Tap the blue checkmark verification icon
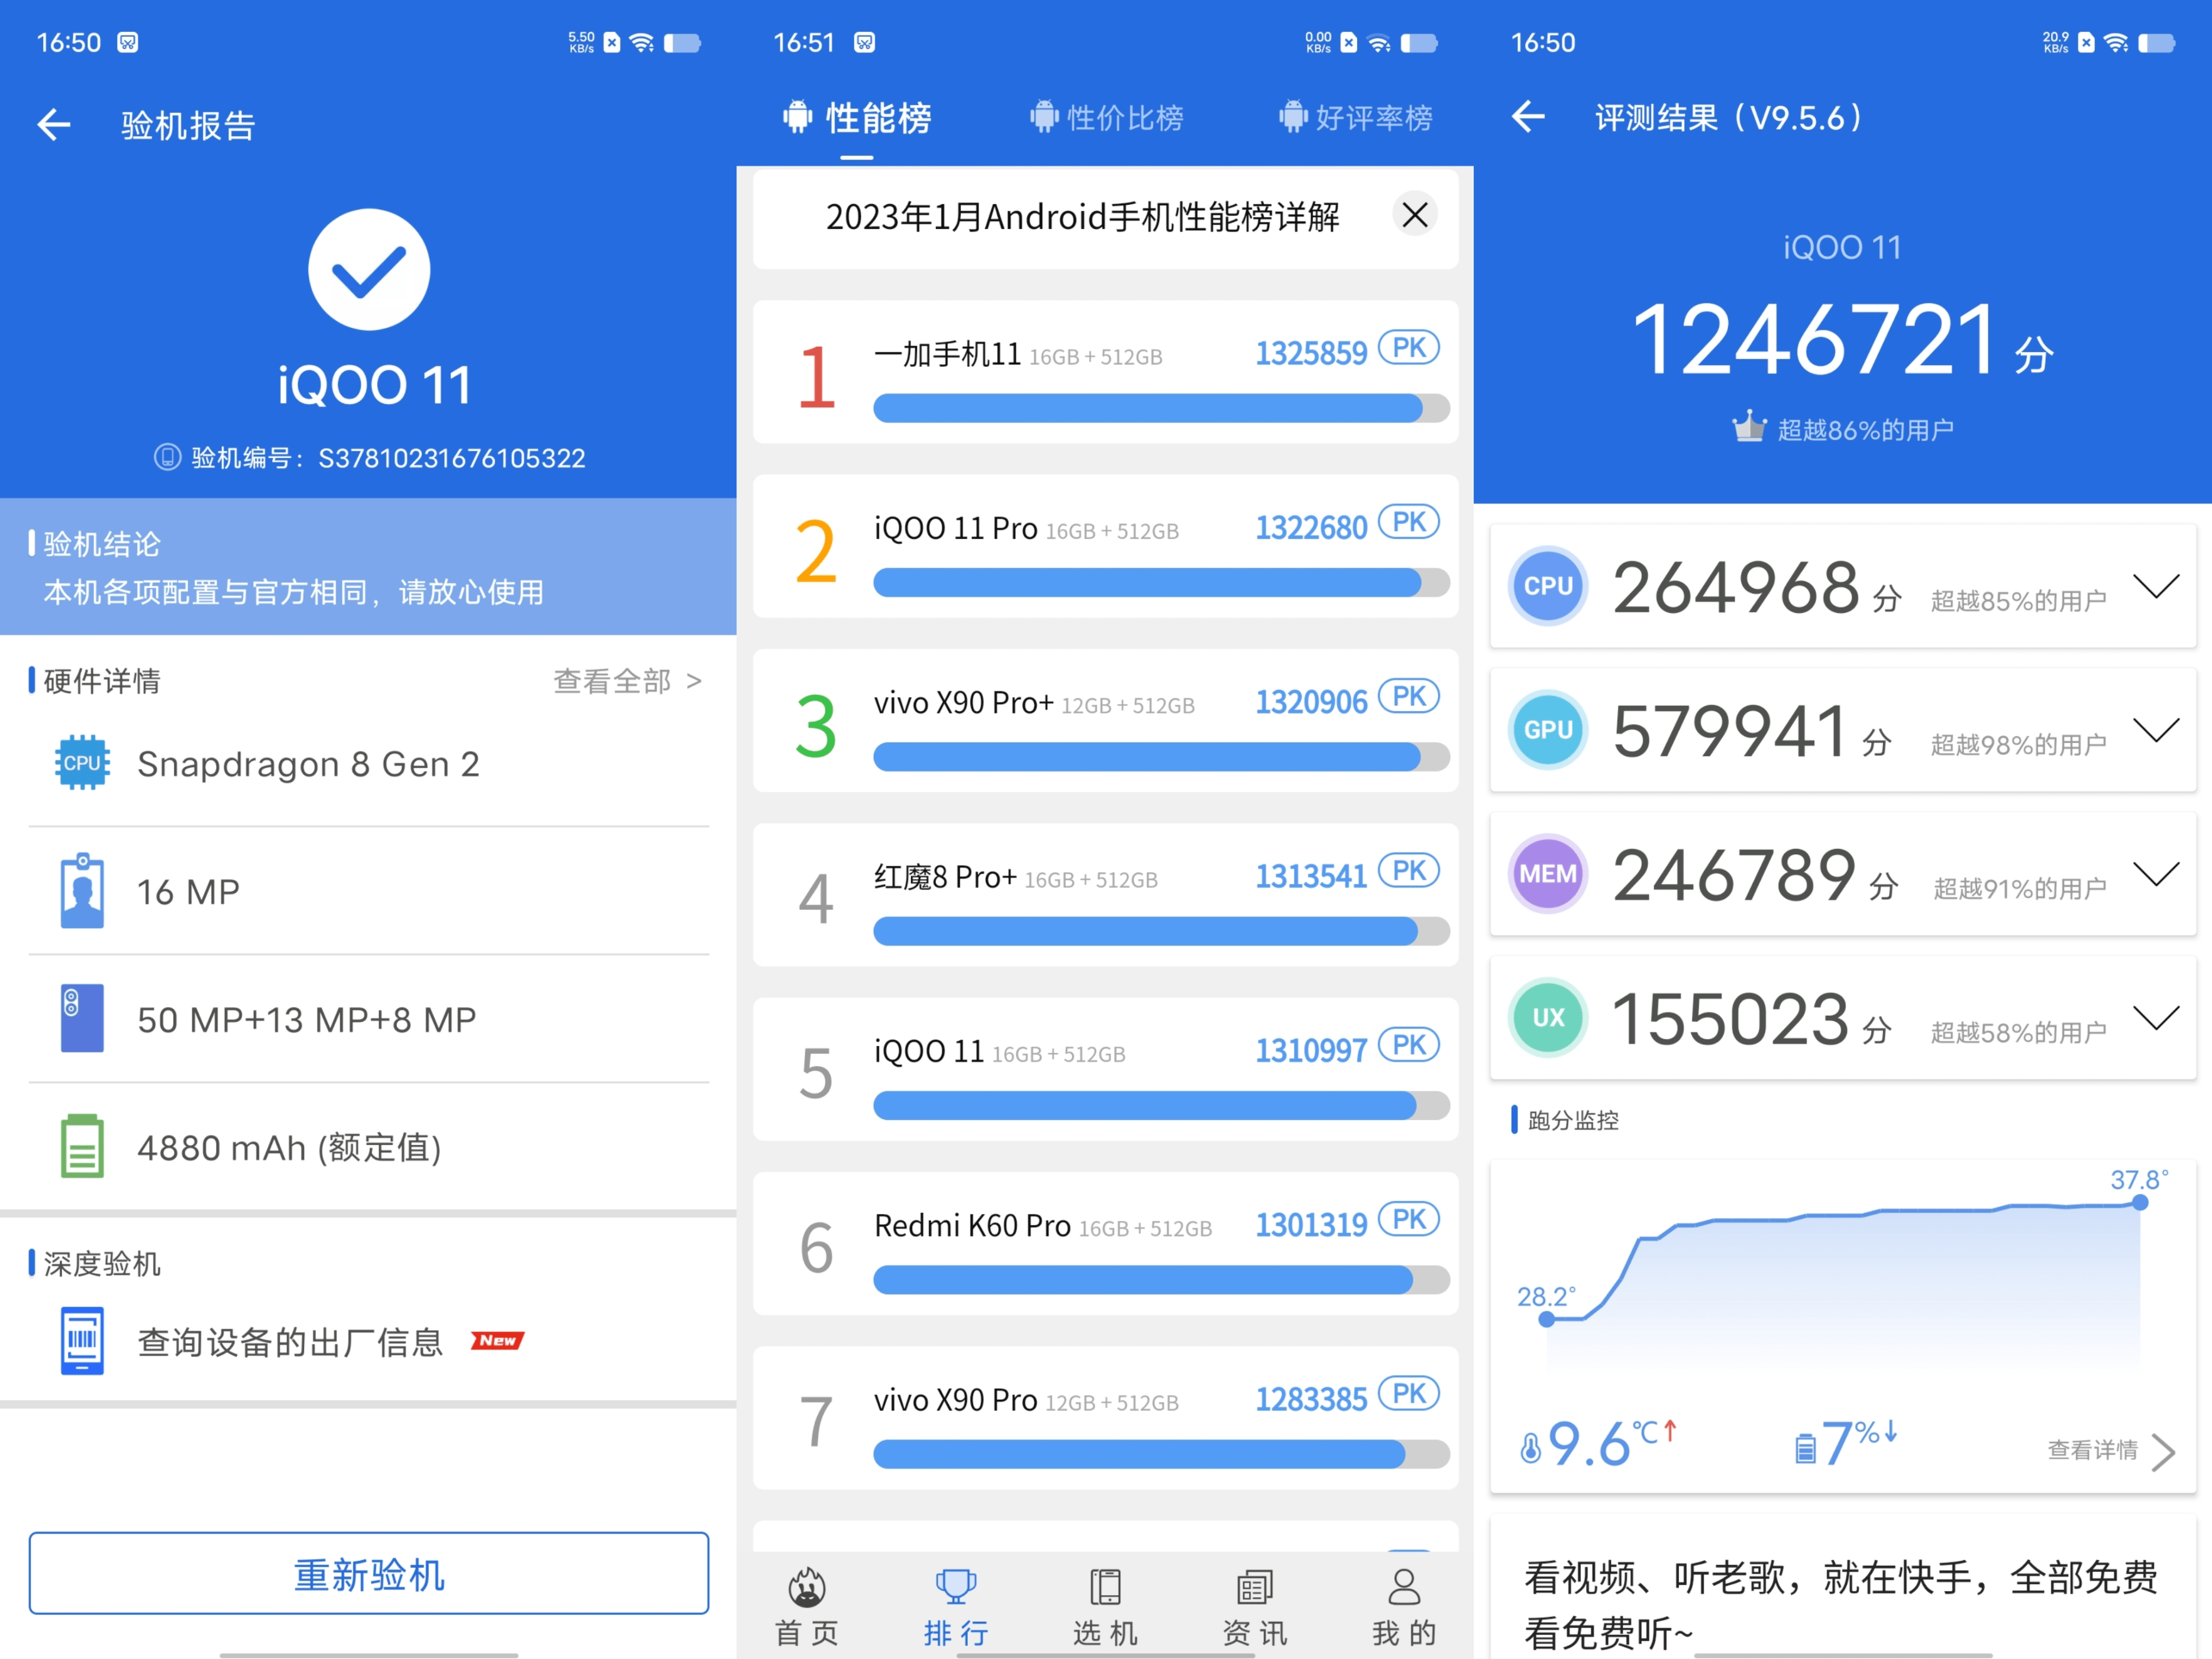The height and width of the screenshot is (1659, 2212). (369, 269)
